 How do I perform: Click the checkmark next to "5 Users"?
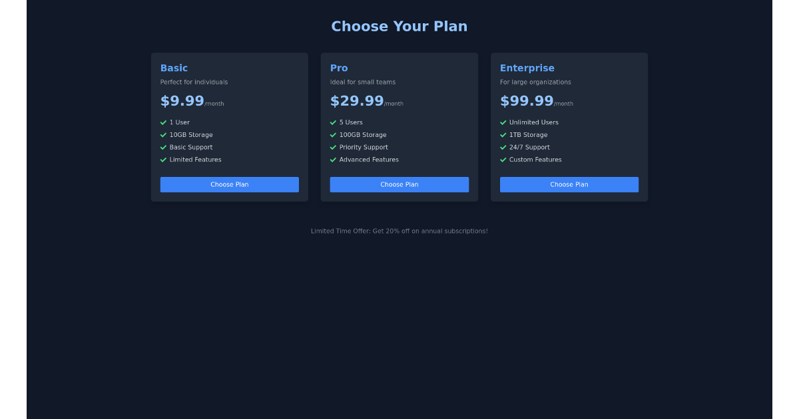click(333, 122)
